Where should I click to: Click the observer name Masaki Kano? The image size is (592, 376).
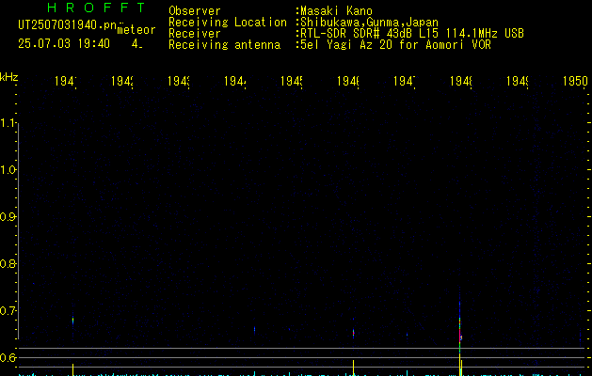click(x=336, y=11)
